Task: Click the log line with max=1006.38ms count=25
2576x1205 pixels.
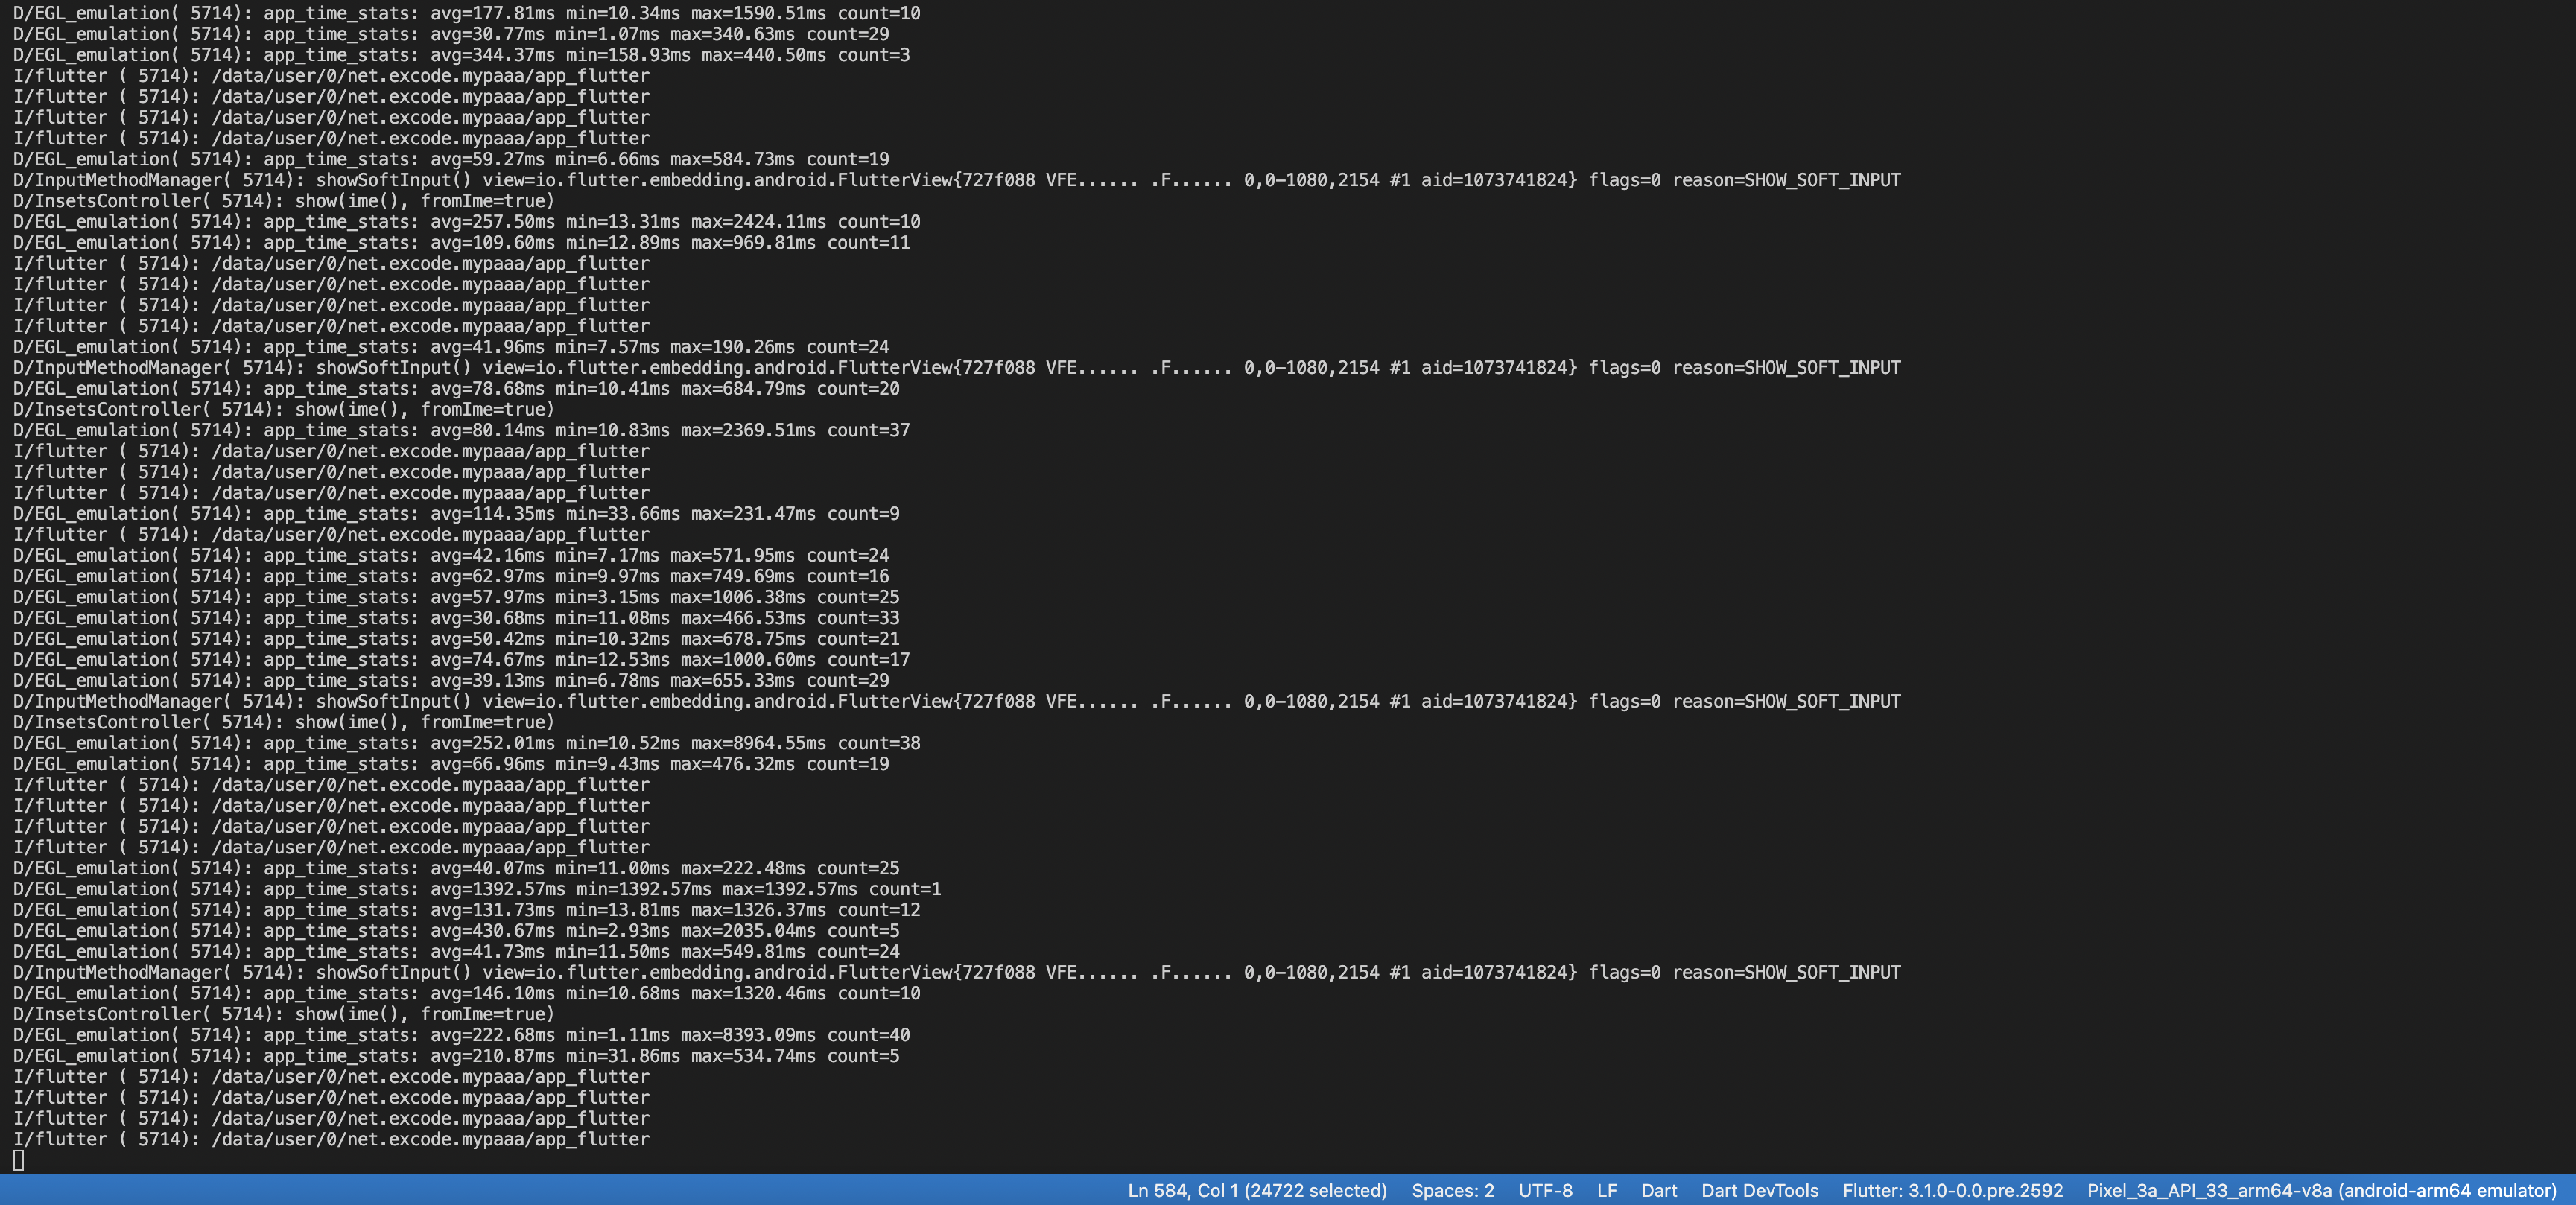Action: (x=456, y=597)
